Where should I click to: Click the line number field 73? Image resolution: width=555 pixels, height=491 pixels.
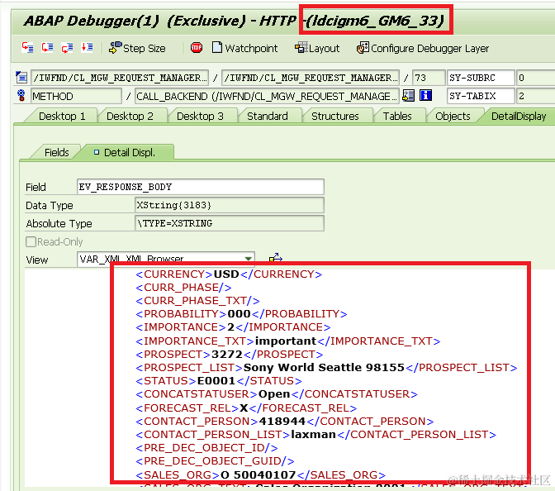click(429, 78)
